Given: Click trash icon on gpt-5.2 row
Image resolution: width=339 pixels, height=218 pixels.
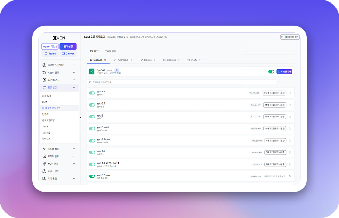Looking at the screenshot, I should (x=290, y=105).
